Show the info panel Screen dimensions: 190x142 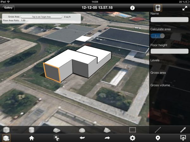pos(132,8)
